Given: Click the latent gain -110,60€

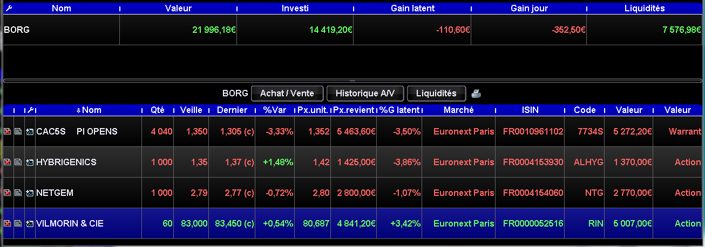Looking at the screenshot, I should pos(453,30).
